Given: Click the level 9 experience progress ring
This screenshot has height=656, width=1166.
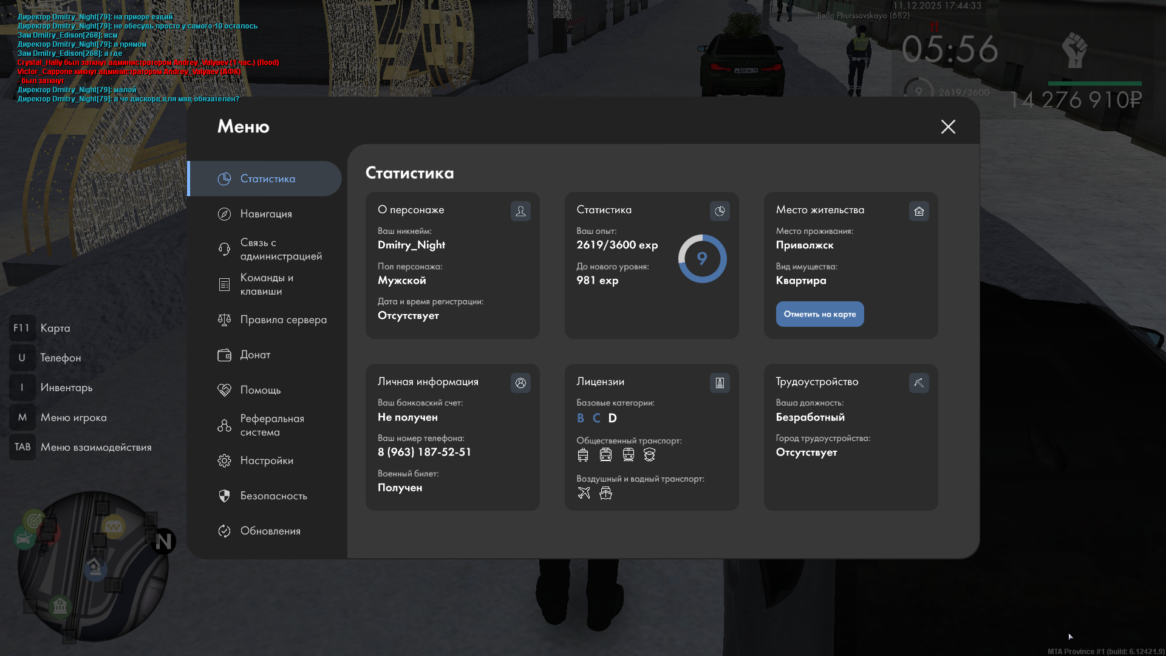Looking at the screenshot, I should tap(702, 259).
